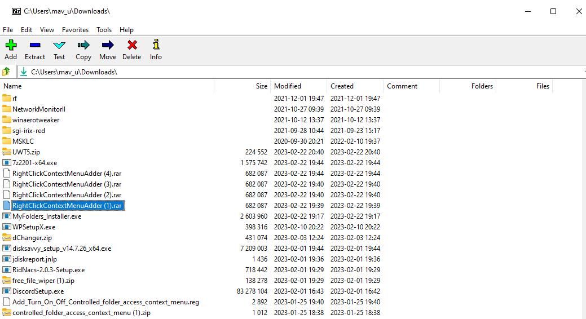Open the Info toolbar icon

coord(156,45)
